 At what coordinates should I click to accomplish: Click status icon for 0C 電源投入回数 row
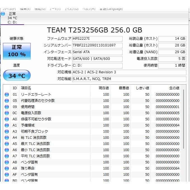[7, 113]
